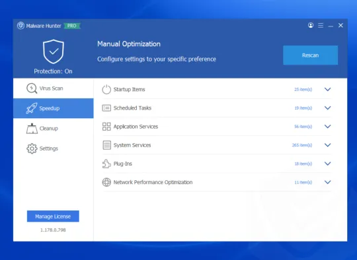Click the Settings gear icon
Viewport: 357px width, 260px height.
pos(32,148)
